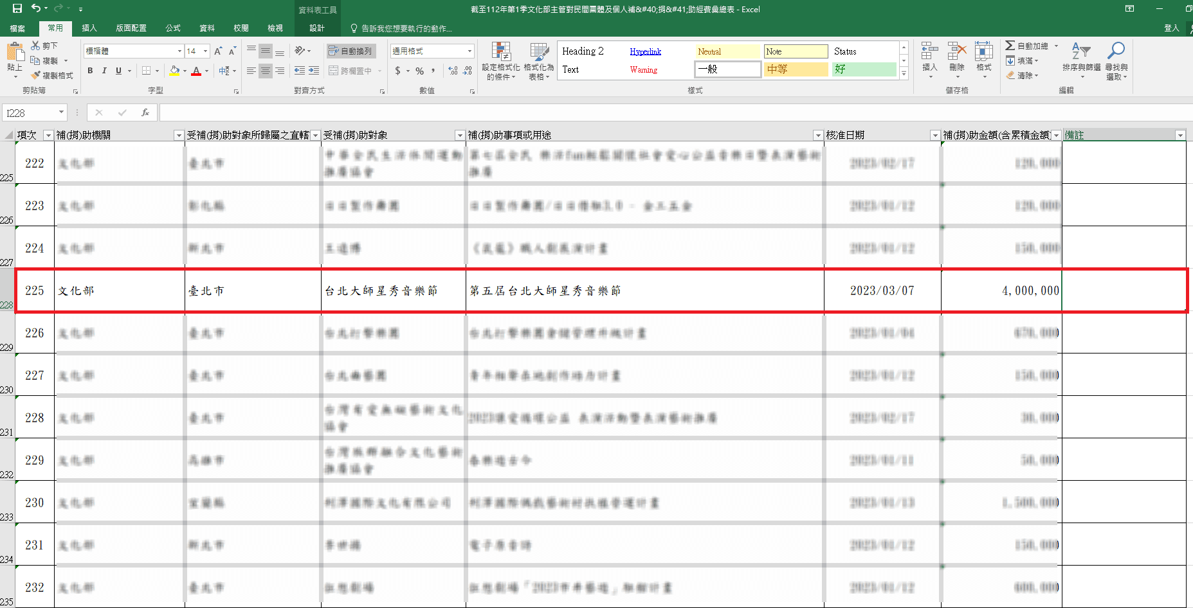Switch to the 插入 Insert tab
This screenshot has width=1193, height=608.
pyautogui.click(x=89, y=28)
